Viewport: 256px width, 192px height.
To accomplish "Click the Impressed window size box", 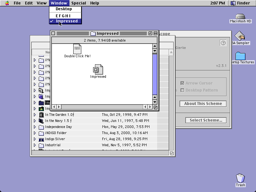I will click(156, 108).
